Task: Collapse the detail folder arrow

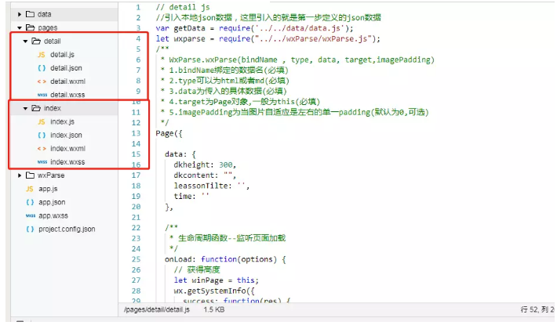Action: (26, 41)
